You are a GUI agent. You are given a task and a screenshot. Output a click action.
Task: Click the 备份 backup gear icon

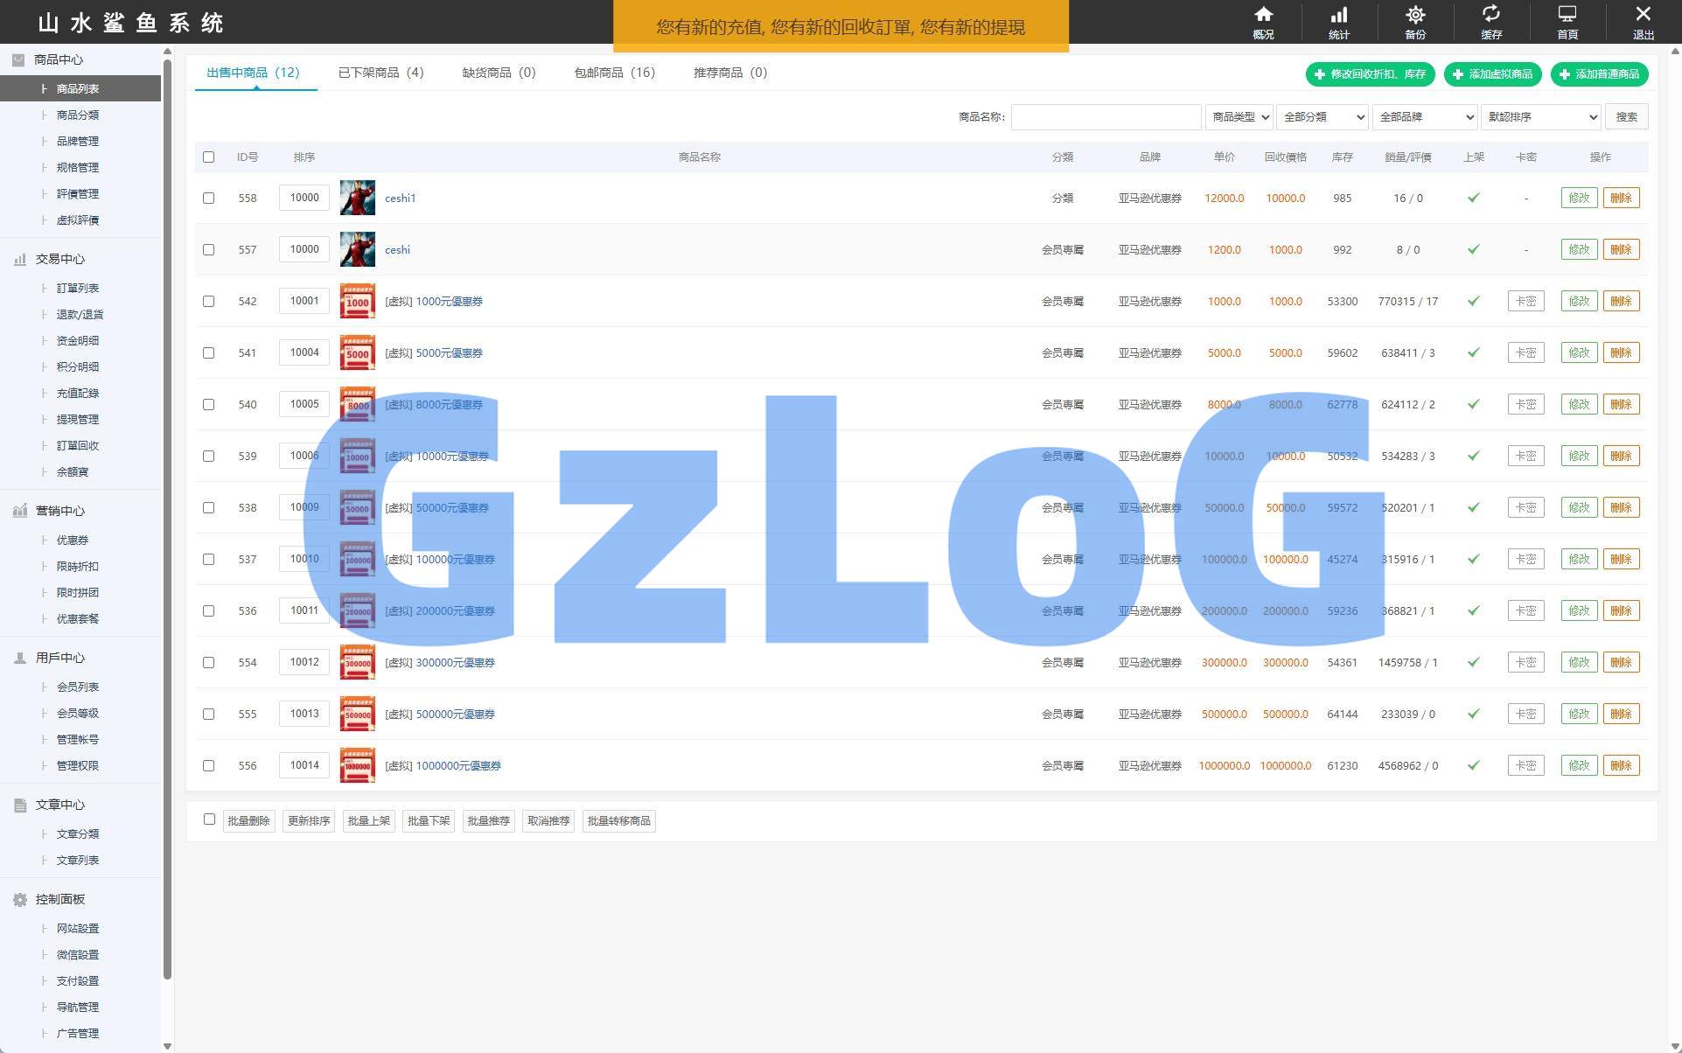[1414, 15]
